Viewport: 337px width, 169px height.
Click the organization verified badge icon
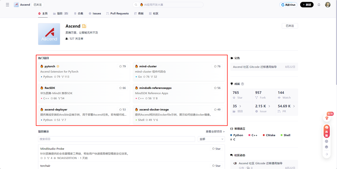click(84, 26)
